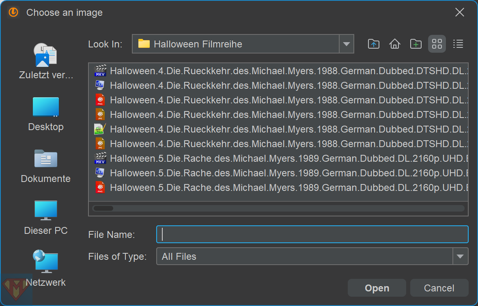Open Dokumente in the sidebar
This screenshot has width=478, height=306.
46,165
